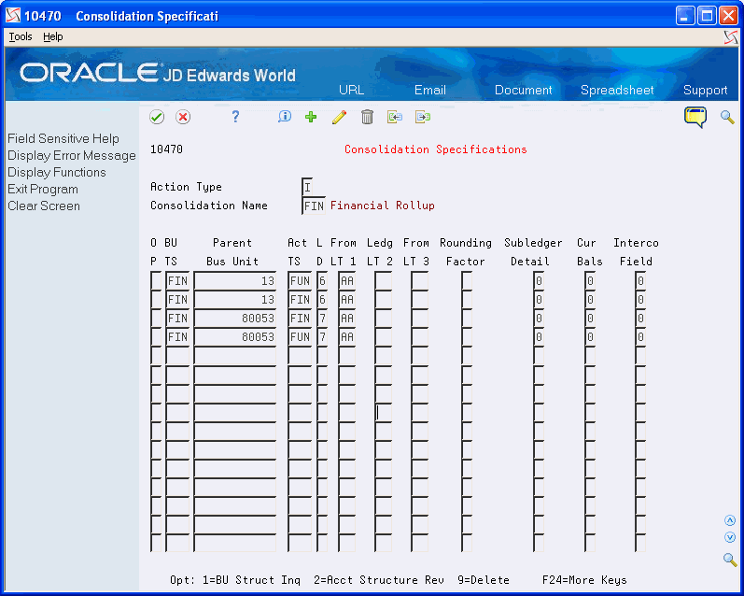Click the F24=More Keys text
This screenshot has width=744, height=596.
click(x=584, y=580)
